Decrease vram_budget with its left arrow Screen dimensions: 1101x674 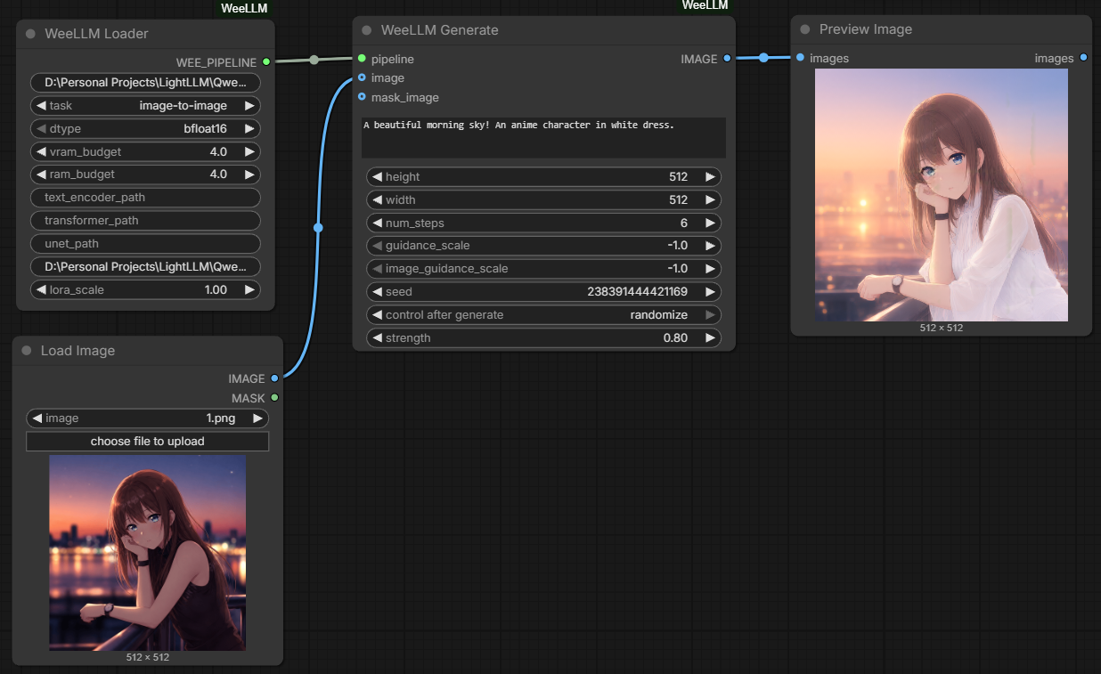tap(41, 151)
